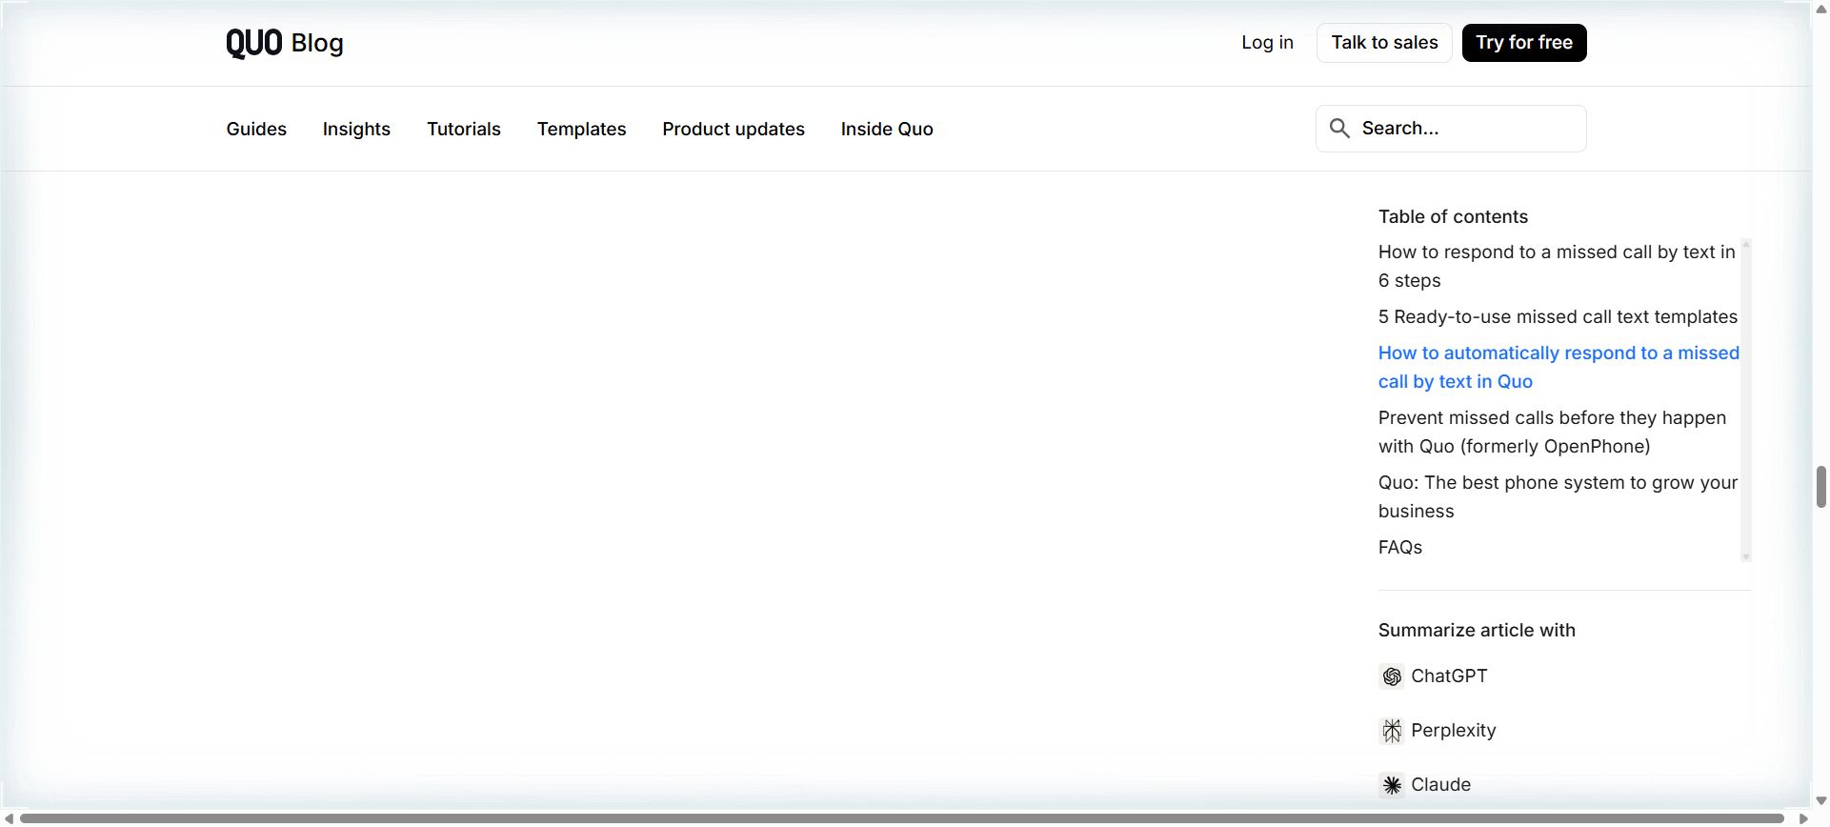Jump to 'How to respond to a missed call by text in 6 steps'

[x=1557, y=267]
